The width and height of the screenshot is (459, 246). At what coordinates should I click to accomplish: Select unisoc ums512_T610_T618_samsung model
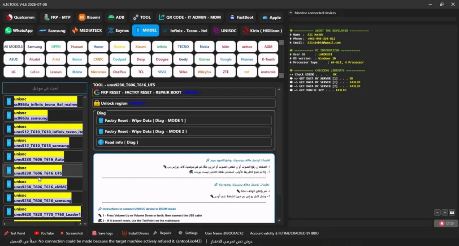click(x=43, y=143)
